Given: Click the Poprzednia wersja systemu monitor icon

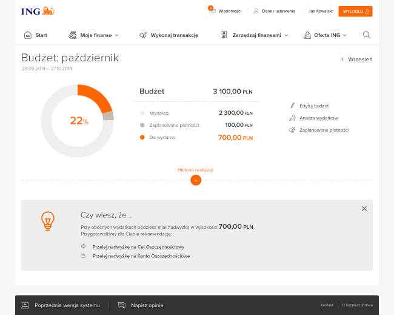Looking at the screenshot, I should 25,305.
